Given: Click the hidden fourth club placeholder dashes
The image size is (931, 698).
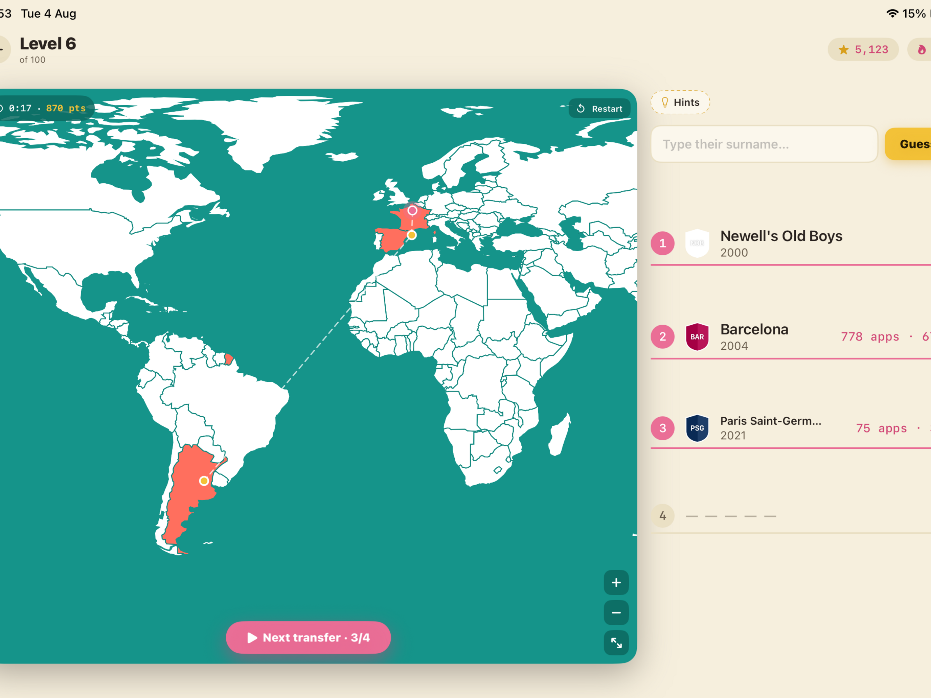Looking at the screenshot, I should tap(731, 516).
